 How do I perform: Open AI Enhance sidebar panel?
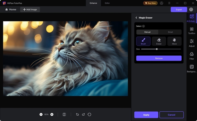tap(192, 18)
